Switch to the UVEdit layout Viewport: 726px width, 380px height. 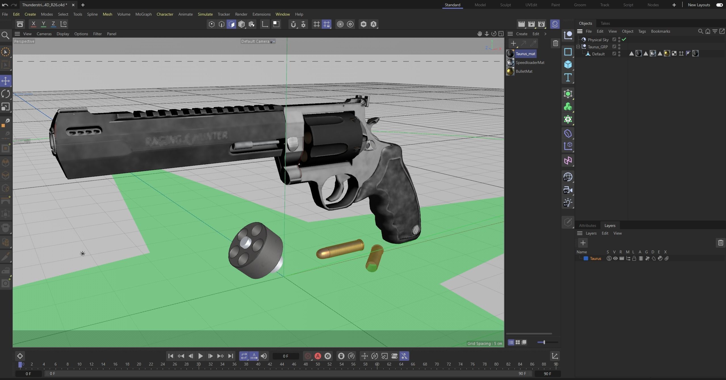[x=531, y=5]
